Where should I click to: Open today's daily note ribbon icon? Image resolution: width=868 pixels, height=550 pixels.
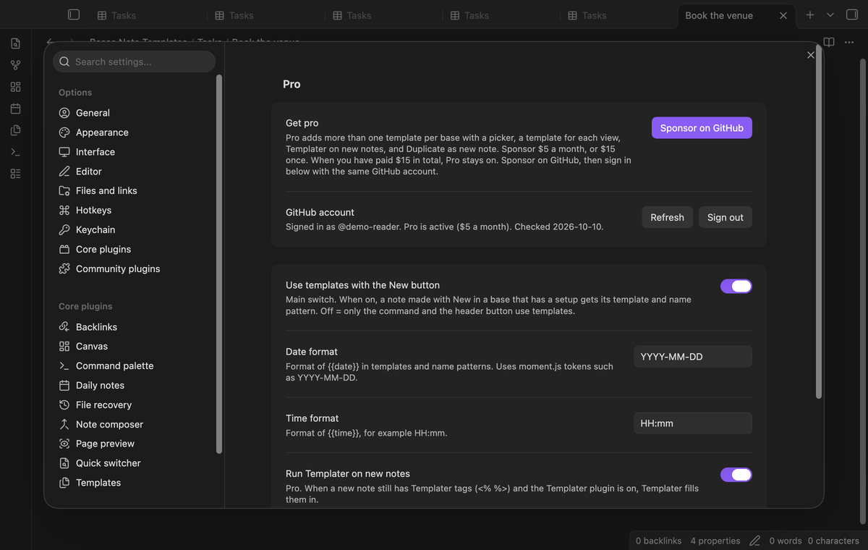click(x=15, y=109)
